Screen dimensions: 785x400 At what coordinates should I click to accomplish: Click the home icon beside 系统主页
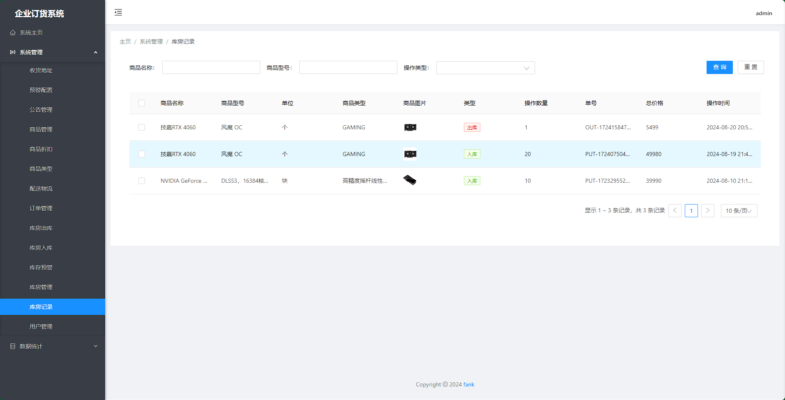click(13, 32)
